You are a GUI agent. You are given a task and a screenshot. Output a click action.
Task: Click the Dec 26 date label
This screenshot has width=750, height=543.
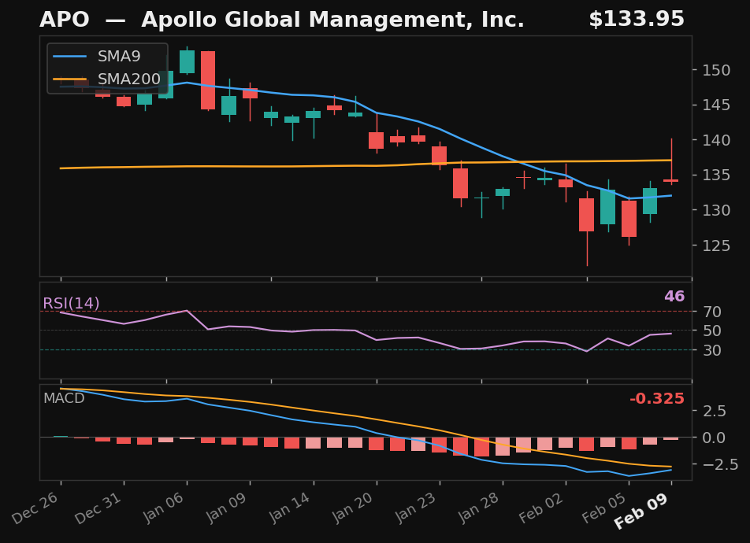click(x=35, y=508)
